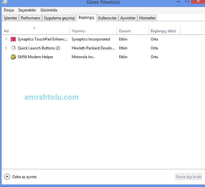
Task: Click the Synaptics Incorporated publisher cell
Action: pos(91,39)
